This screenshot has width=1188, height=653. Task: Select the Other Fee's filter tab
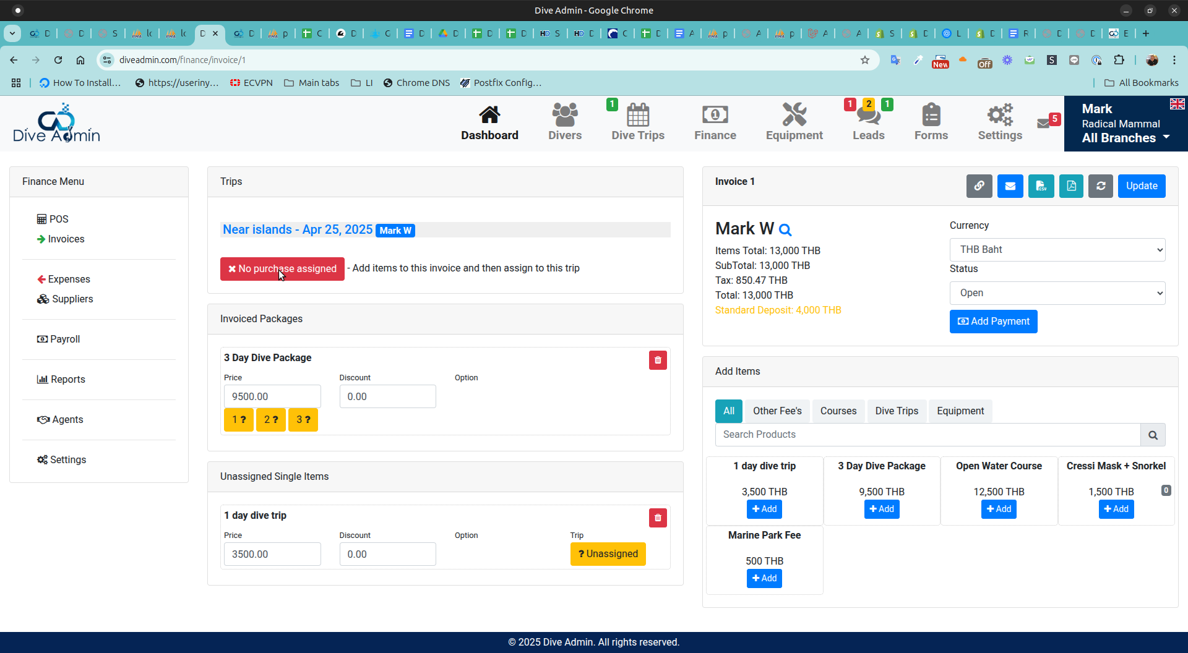point(777,411)
